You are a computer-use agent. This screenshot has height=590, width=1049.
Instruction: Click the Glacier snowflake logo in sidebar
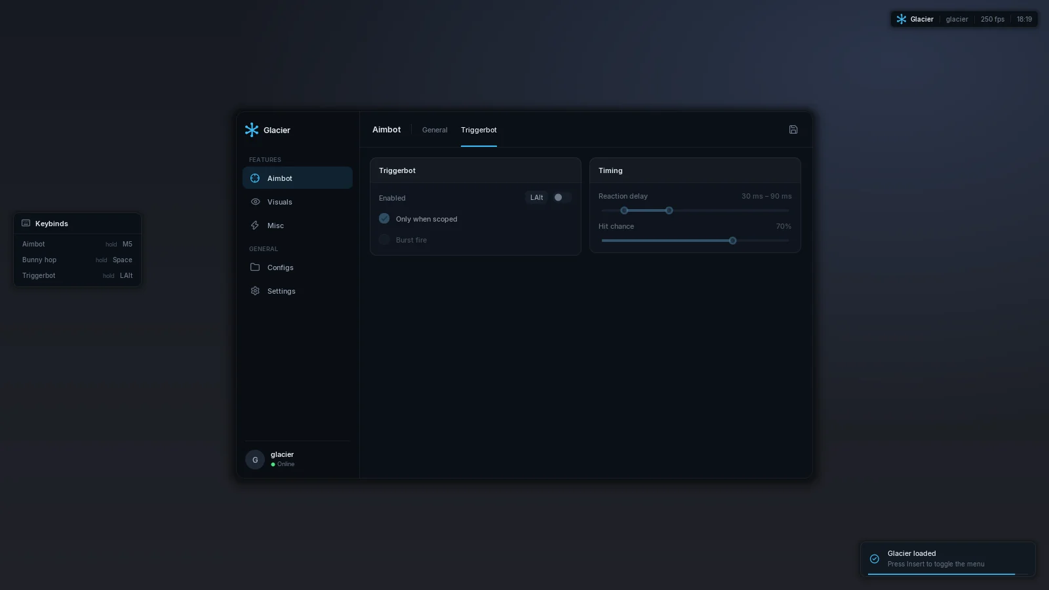point(252,130)
